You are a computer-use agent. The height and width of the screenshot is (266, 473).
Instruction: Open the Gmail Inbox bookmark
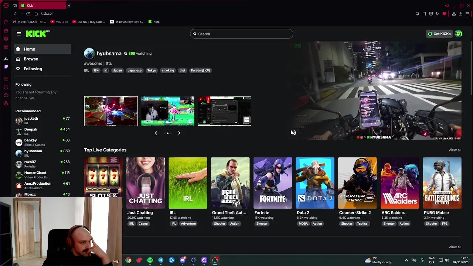point(29,22)
